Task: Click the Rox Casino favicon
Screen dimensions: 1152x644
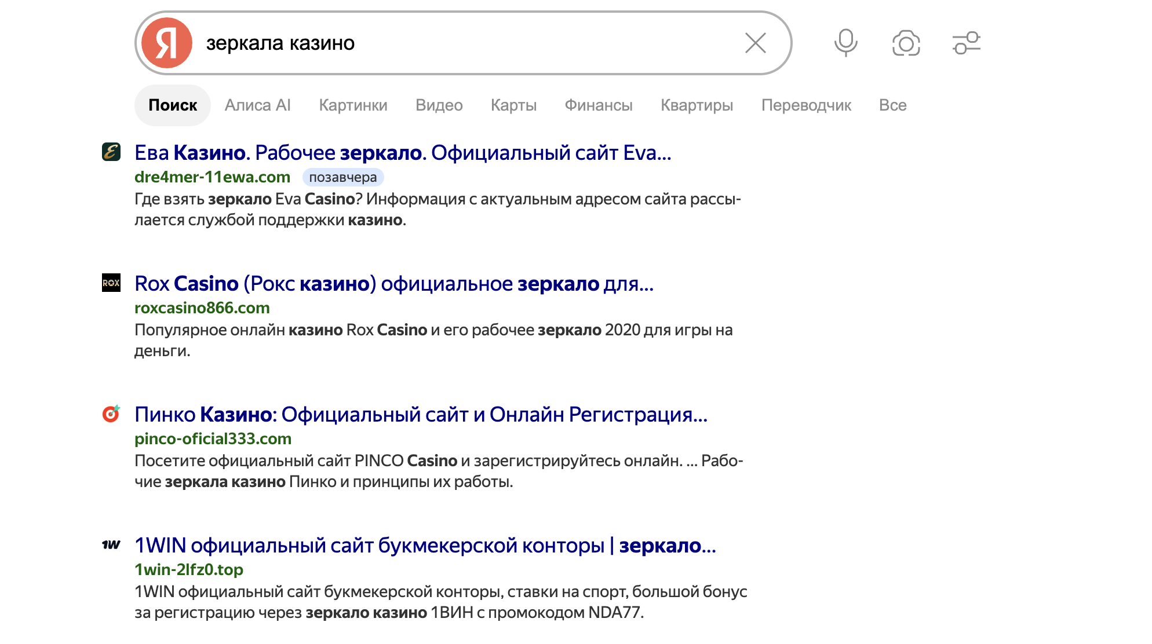Action: click(111, 283)
